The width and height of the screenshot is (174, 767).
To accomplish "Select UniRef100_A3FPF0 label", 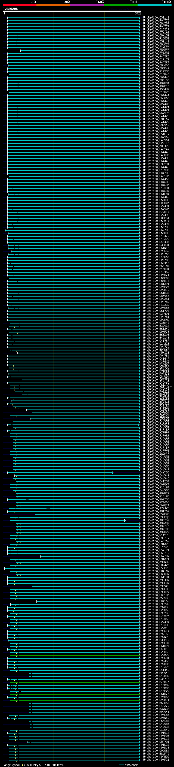I will pos(156,640).
